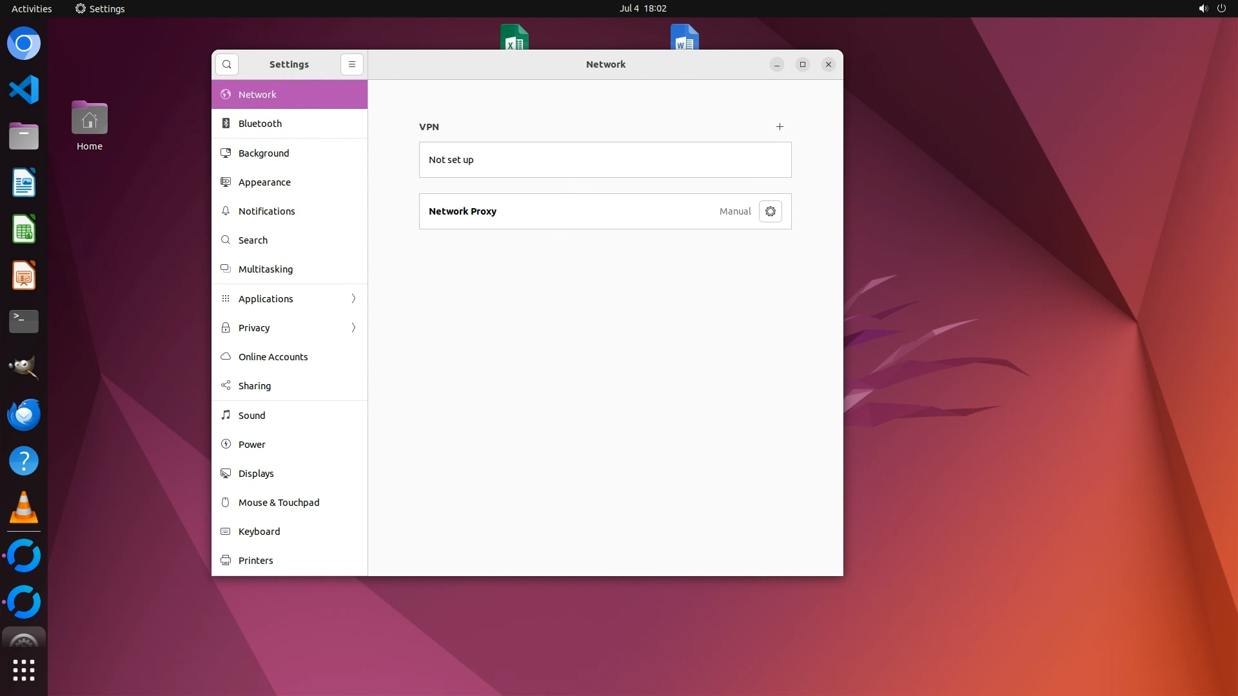The height and width of the screenshot is (696, 1238).
Task: Open Network Proxy gear settings
Action: coord(770,211)
